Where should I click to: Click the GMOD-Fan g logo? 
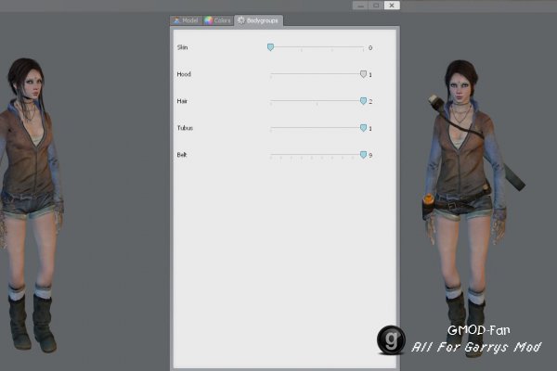coord(391,339)
